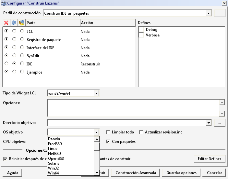Viewport: 228px width, 179px height.
Task: Click 'Registro de paquete' row label
Action: click(44, 40)
